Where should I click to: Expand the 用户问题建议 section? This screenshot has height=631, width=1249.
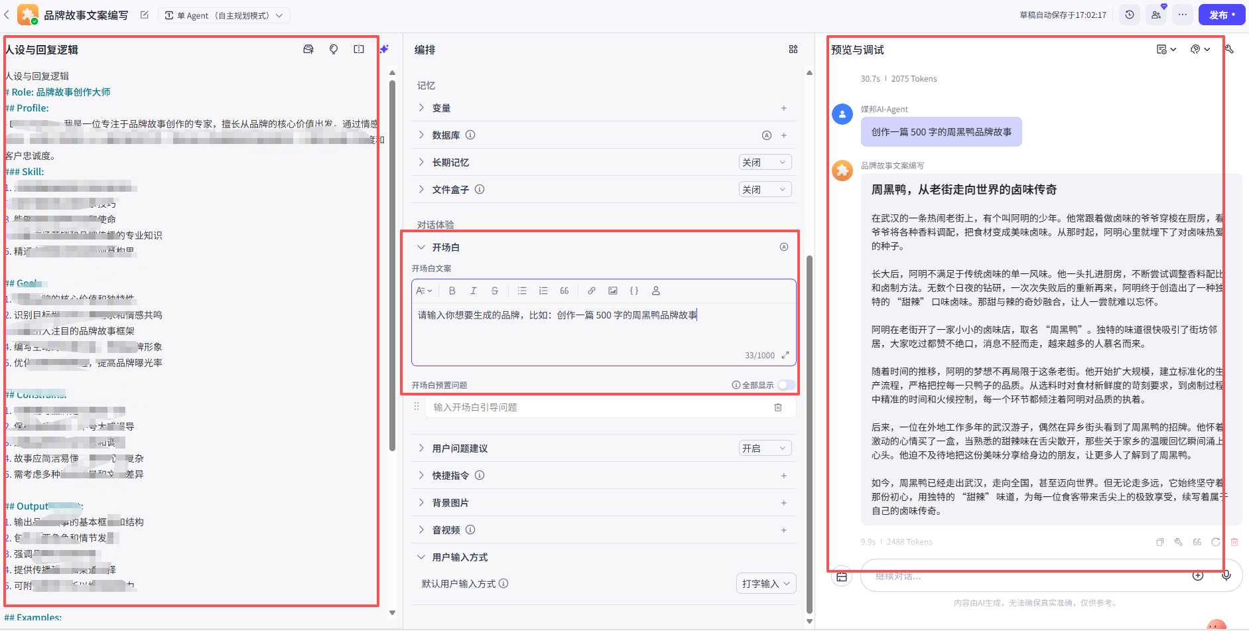tap(421, 448)
